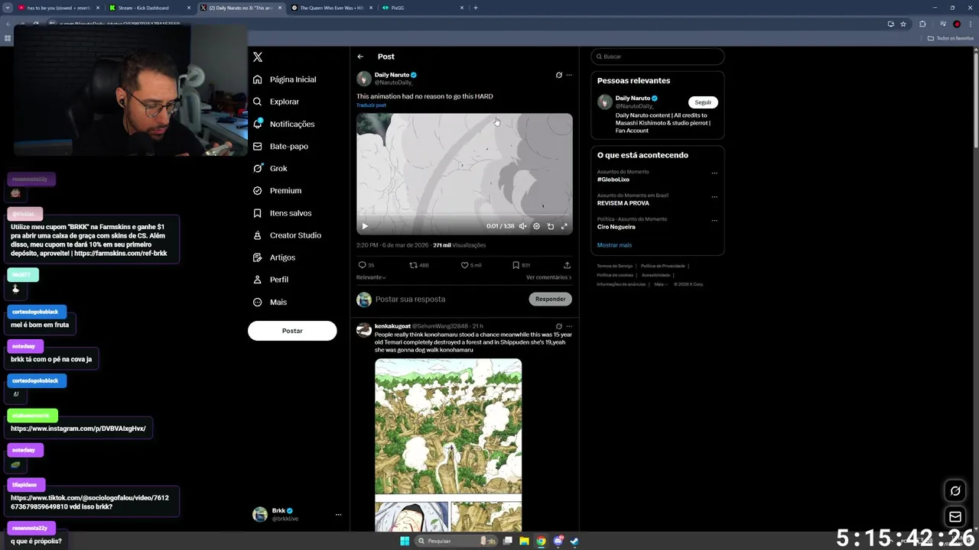Play the Naruto animation video
The width and height of the screenshot is (979, 550).
tap(365, 226)
